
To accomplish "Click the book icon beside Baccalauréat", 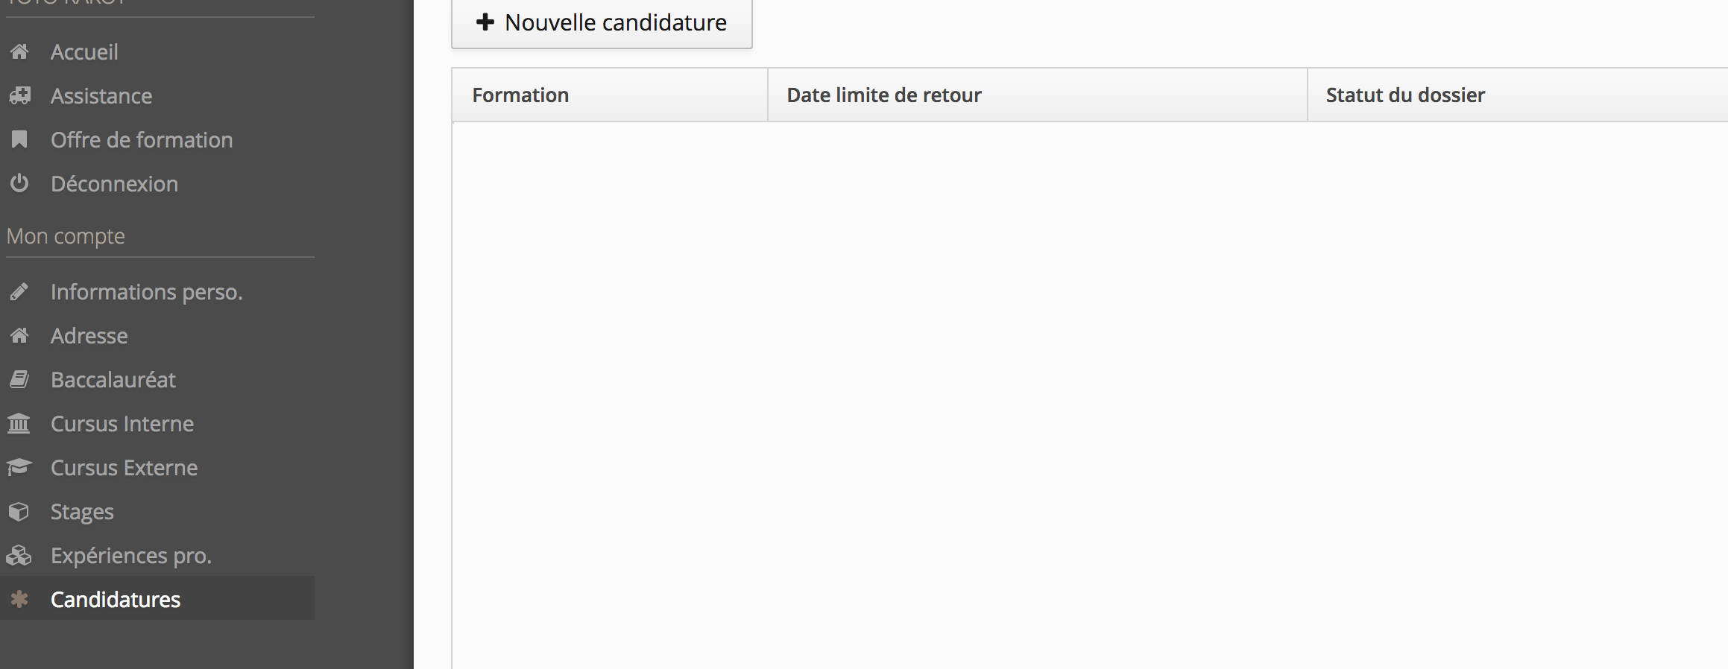I will [x=19, y=379].
